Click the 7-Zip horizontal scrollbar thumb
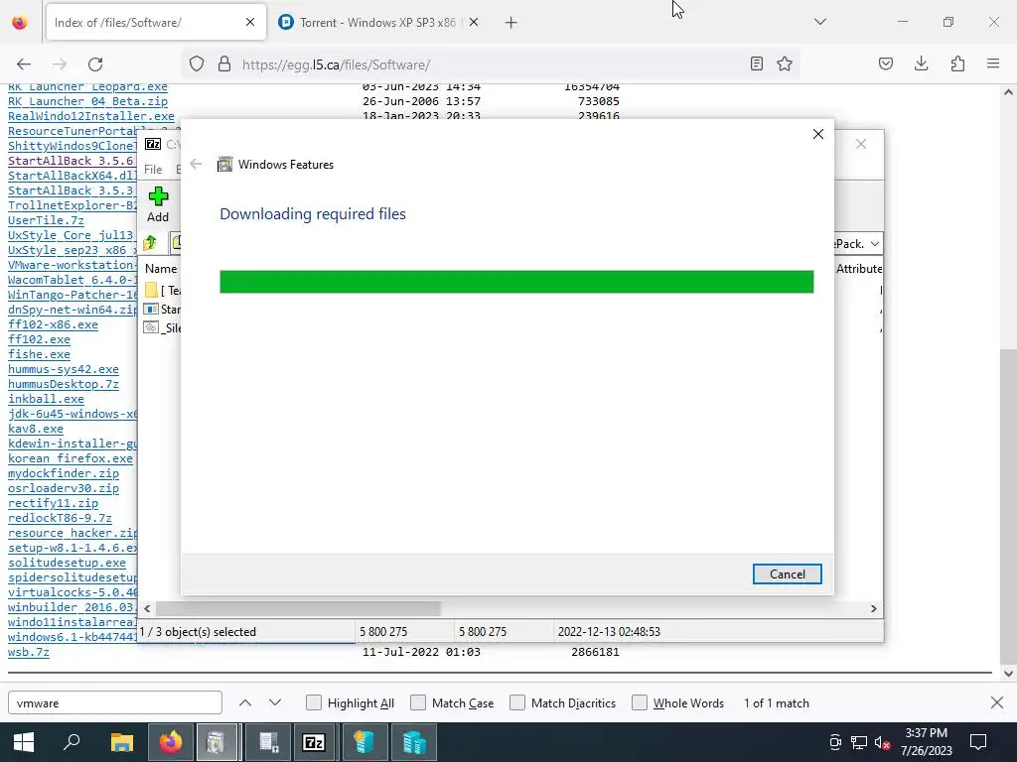The width and height of the screenshot is (1017, 762). coord(298,608)
